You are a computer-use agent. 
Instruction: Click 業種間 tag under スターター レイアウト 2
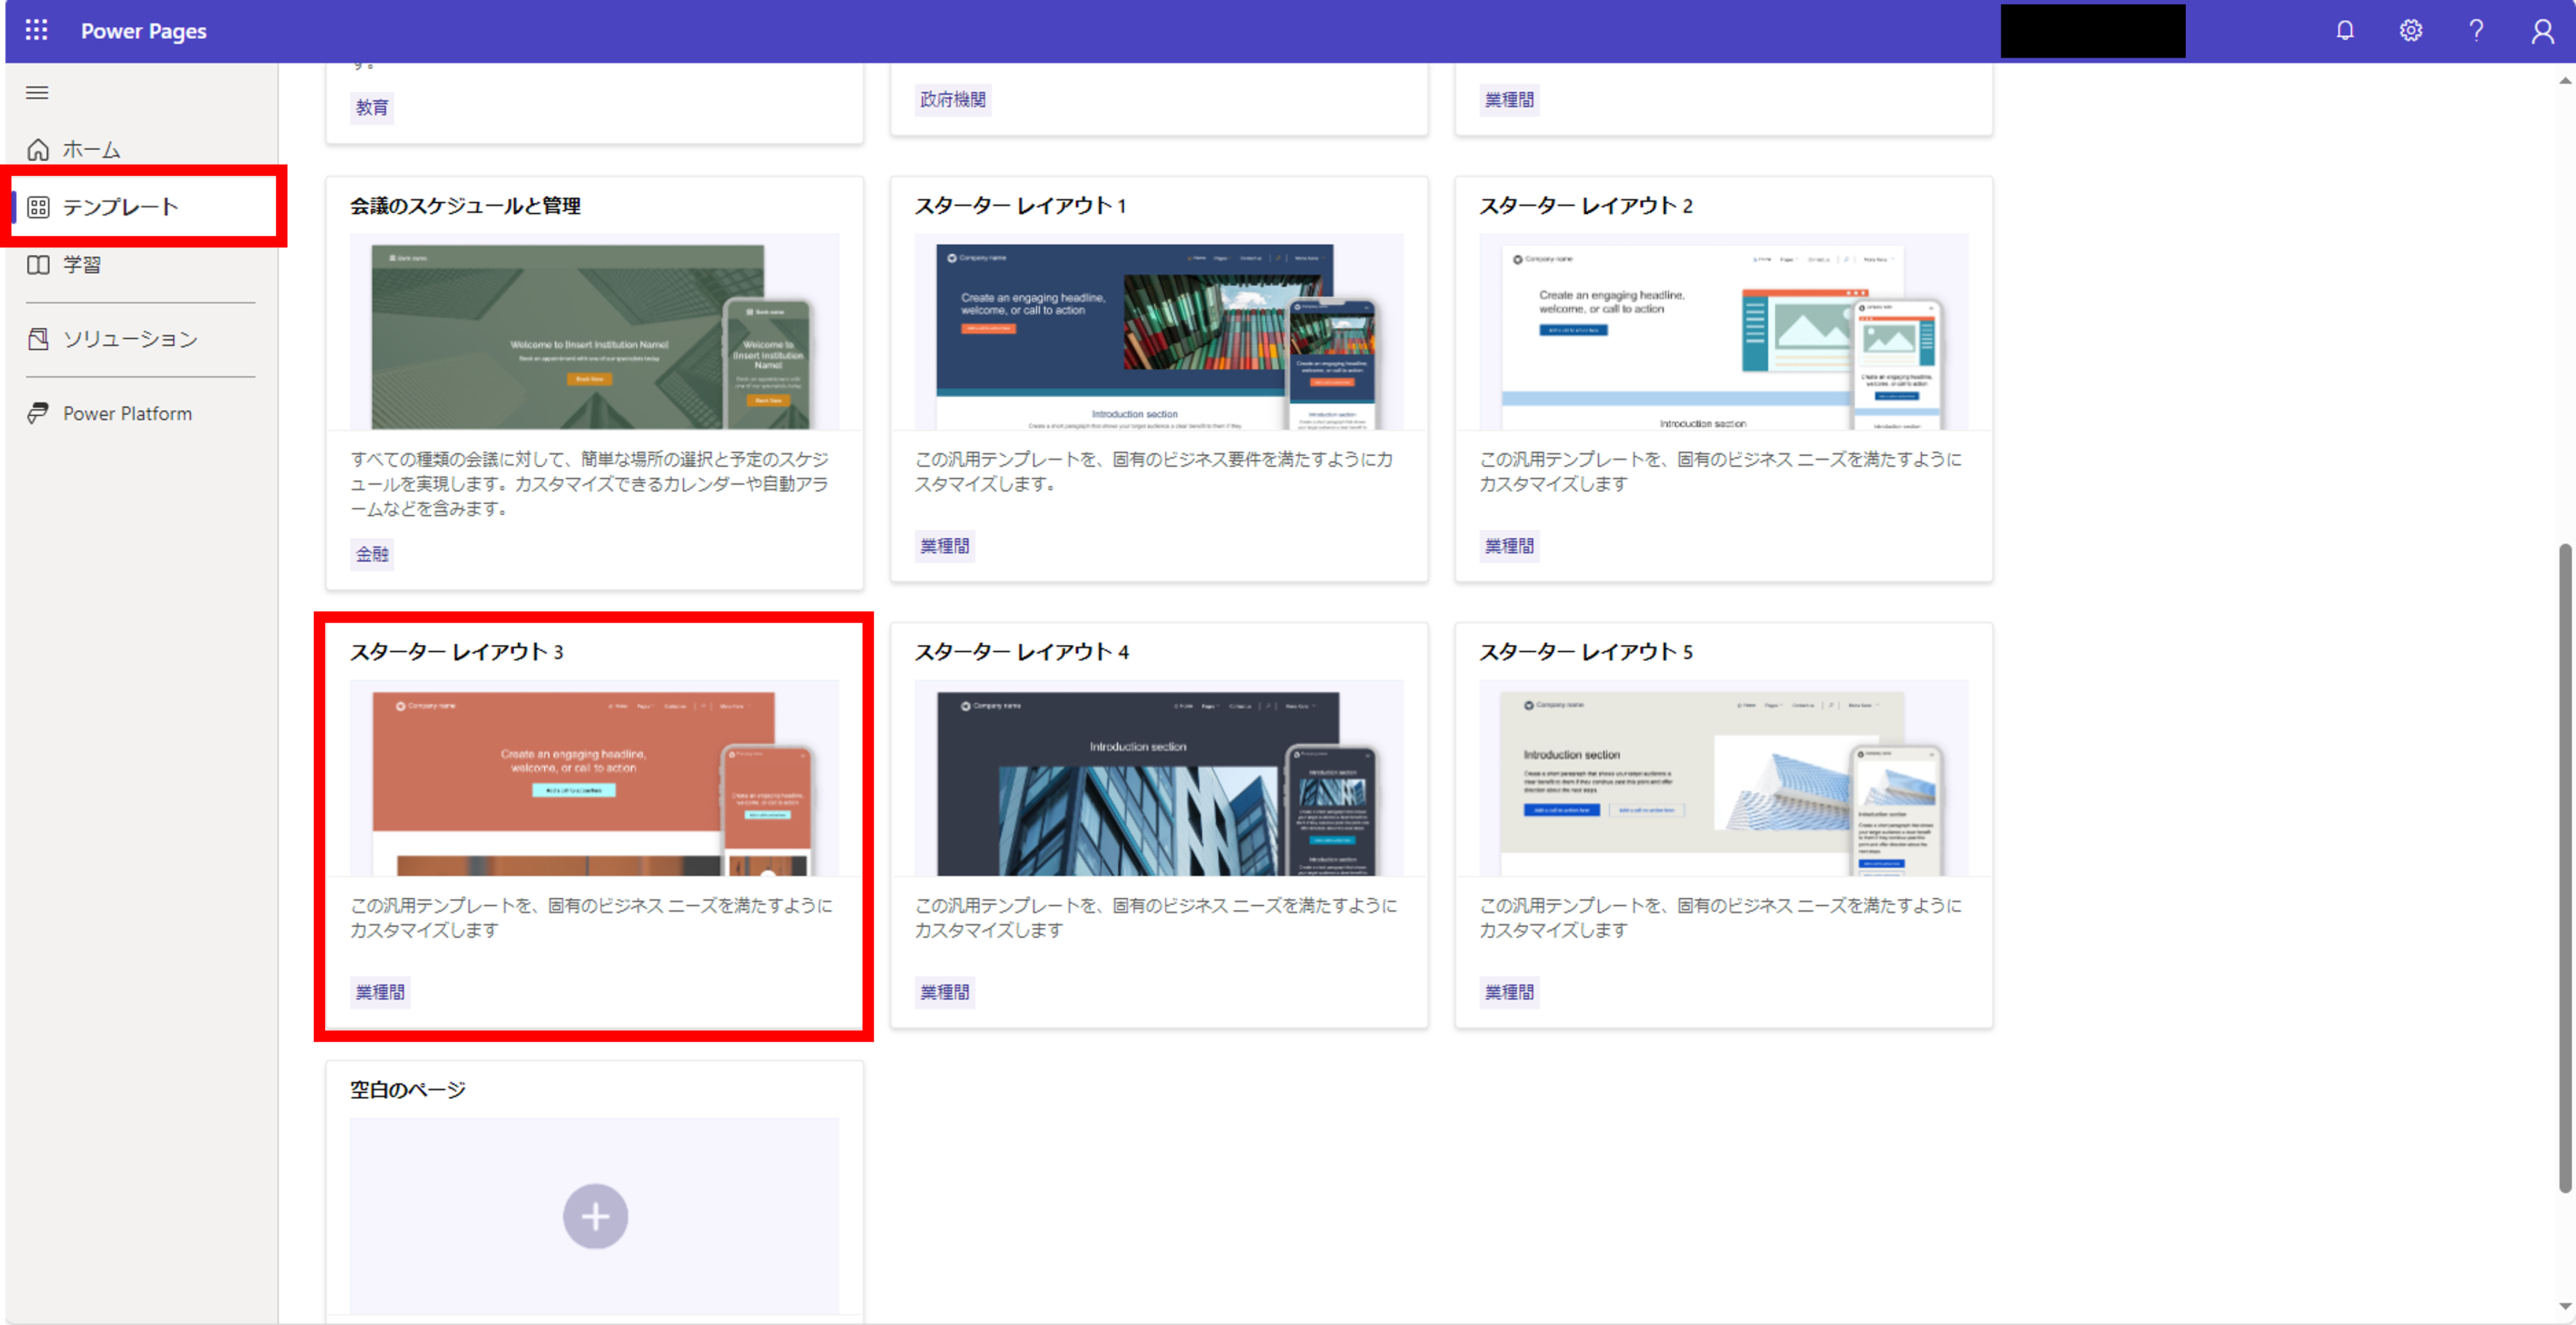1509,546
